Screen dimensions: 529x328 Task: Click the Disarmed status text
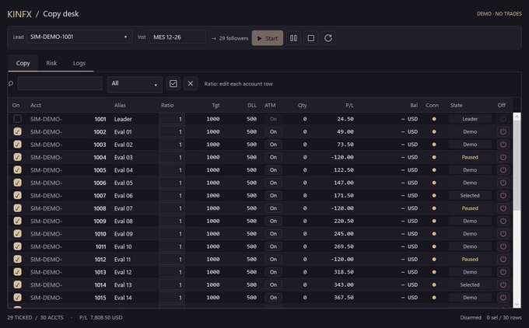pos(471,318)
